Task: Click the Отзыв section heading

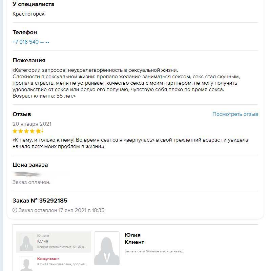Action: click(x=22, y=114)
